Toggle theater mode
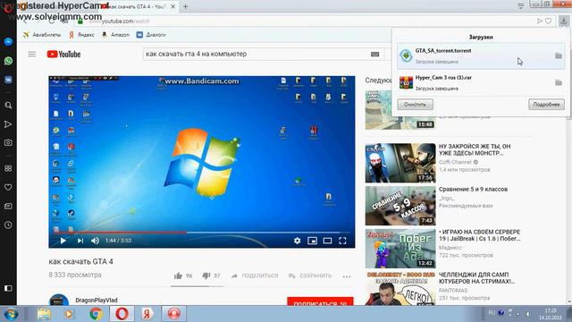Screen dimensions: 572x322 pyautogui.click(x=327, y=241)
